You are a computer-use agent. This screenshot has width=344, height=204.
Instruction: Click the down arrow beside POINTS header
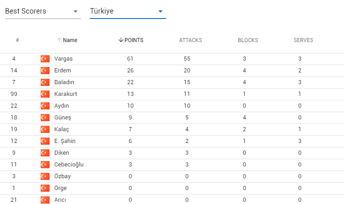[x=121, y=40]
